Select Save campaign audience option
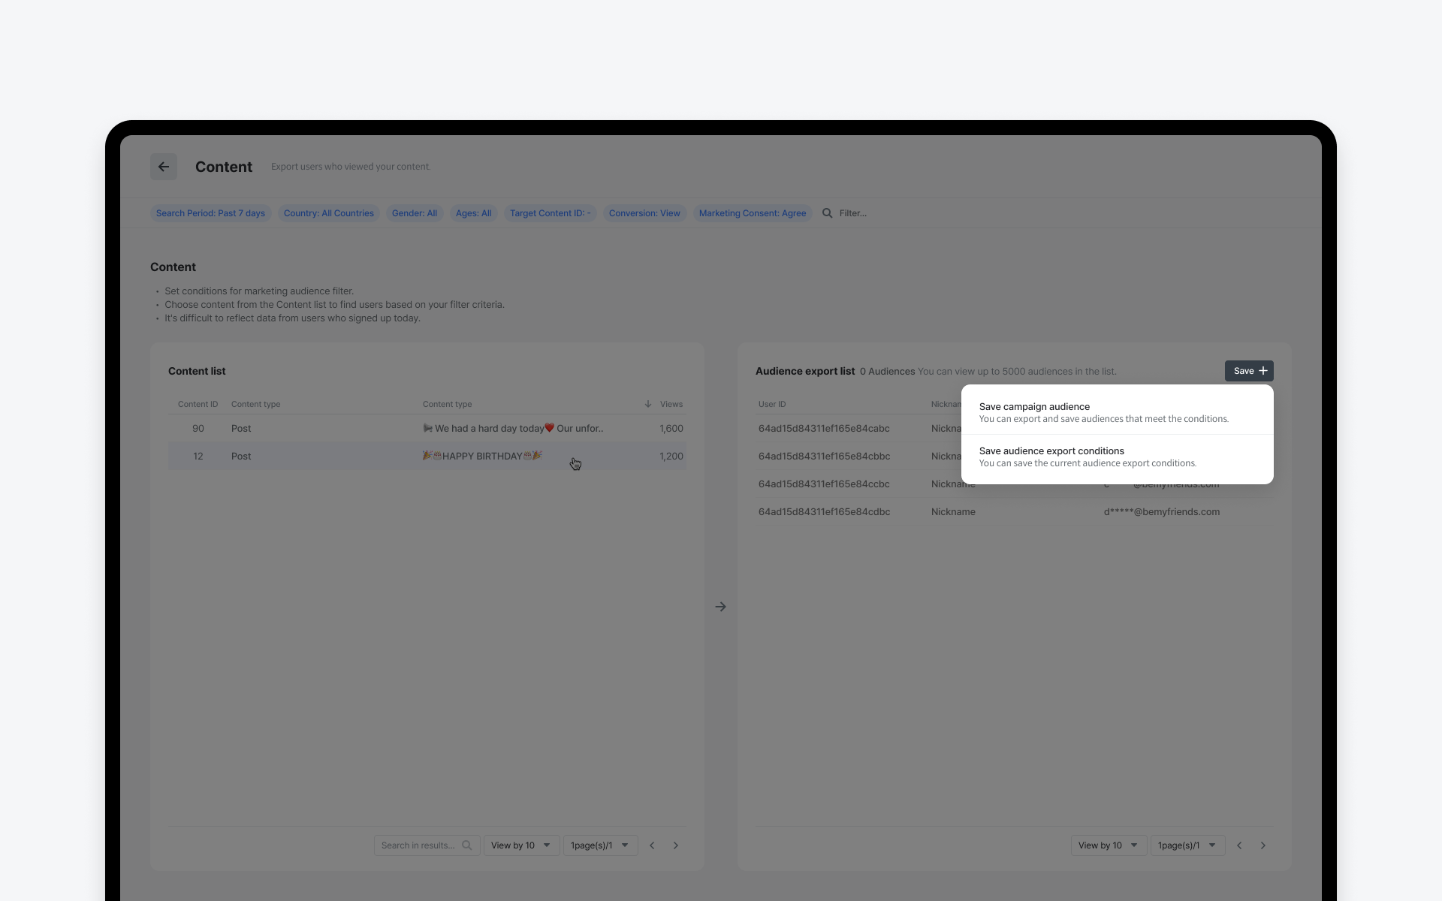 [x=1118, y=412]
